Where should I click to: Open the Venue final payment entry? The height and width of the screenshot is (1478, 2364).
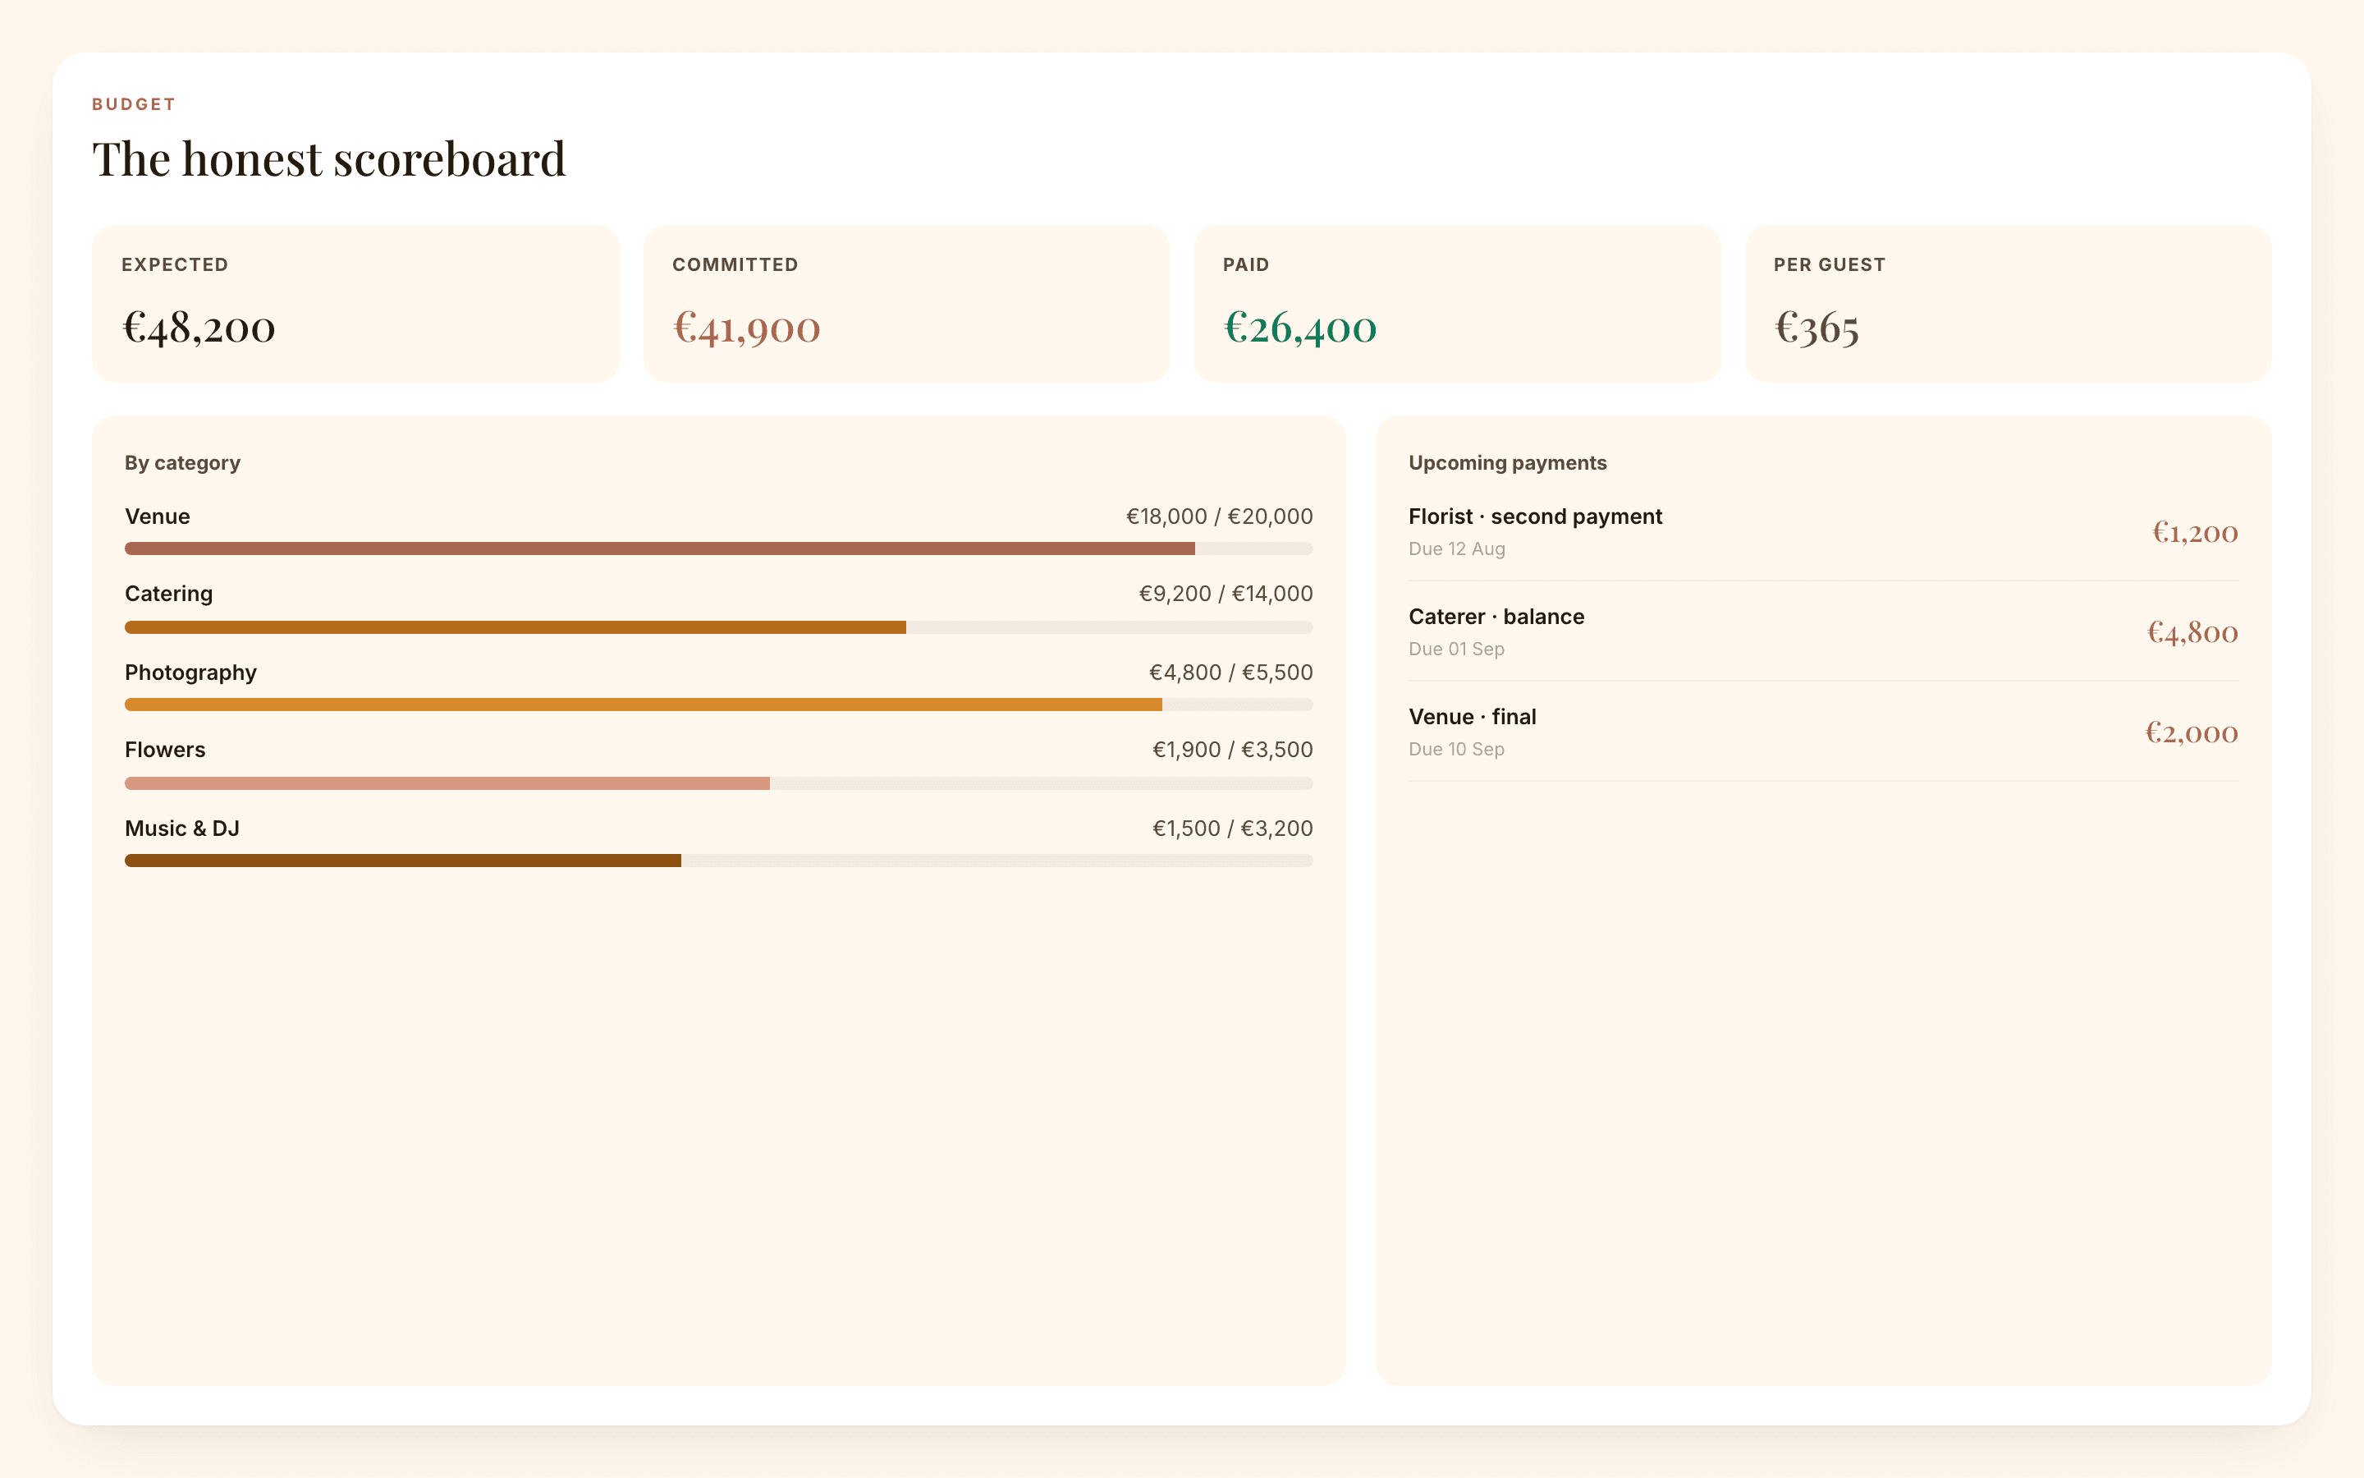coord(1823,732)
